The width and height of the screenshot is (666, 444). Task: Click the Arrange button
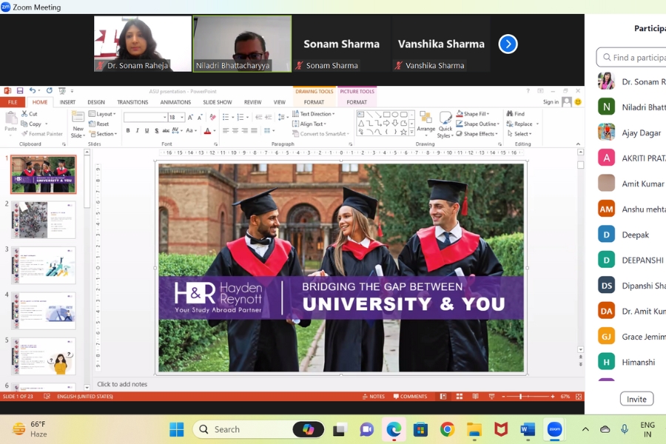pyautogui.click(x=425, y=122)
